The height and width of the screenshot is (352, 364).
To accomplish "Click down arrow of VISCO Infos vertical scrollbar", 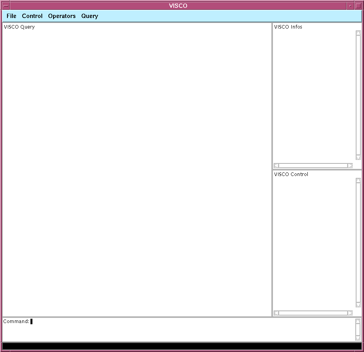I will (358, 158).
